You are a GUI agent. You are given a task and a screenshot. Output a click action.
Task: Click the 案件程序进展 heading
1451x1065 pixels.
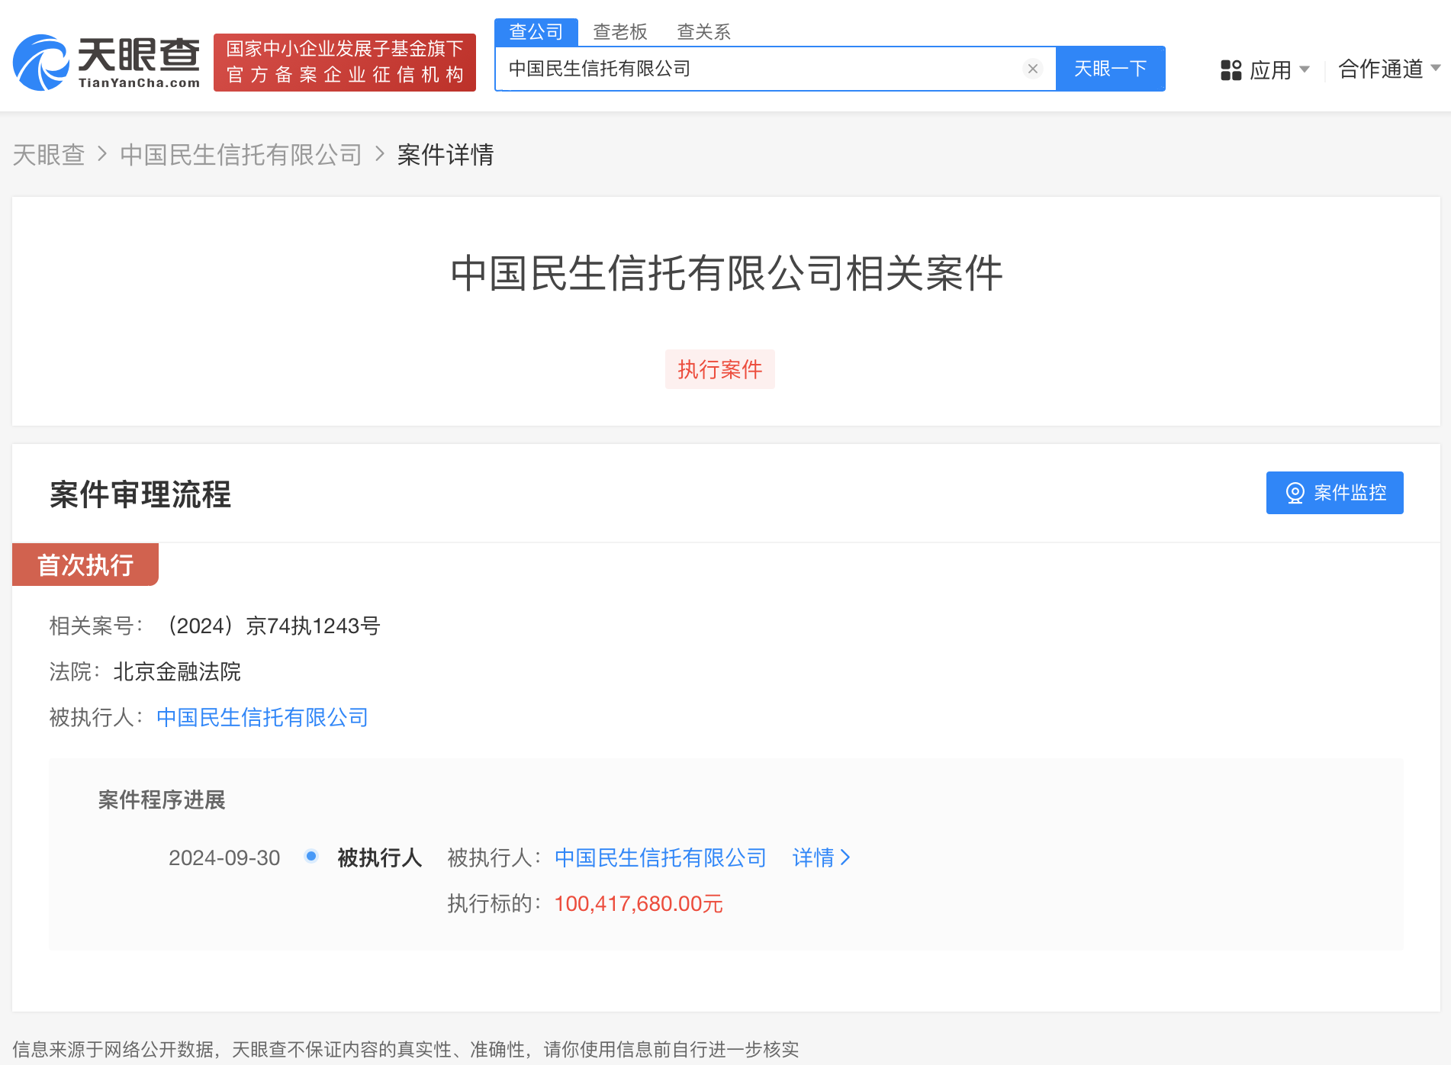point(162,800)
